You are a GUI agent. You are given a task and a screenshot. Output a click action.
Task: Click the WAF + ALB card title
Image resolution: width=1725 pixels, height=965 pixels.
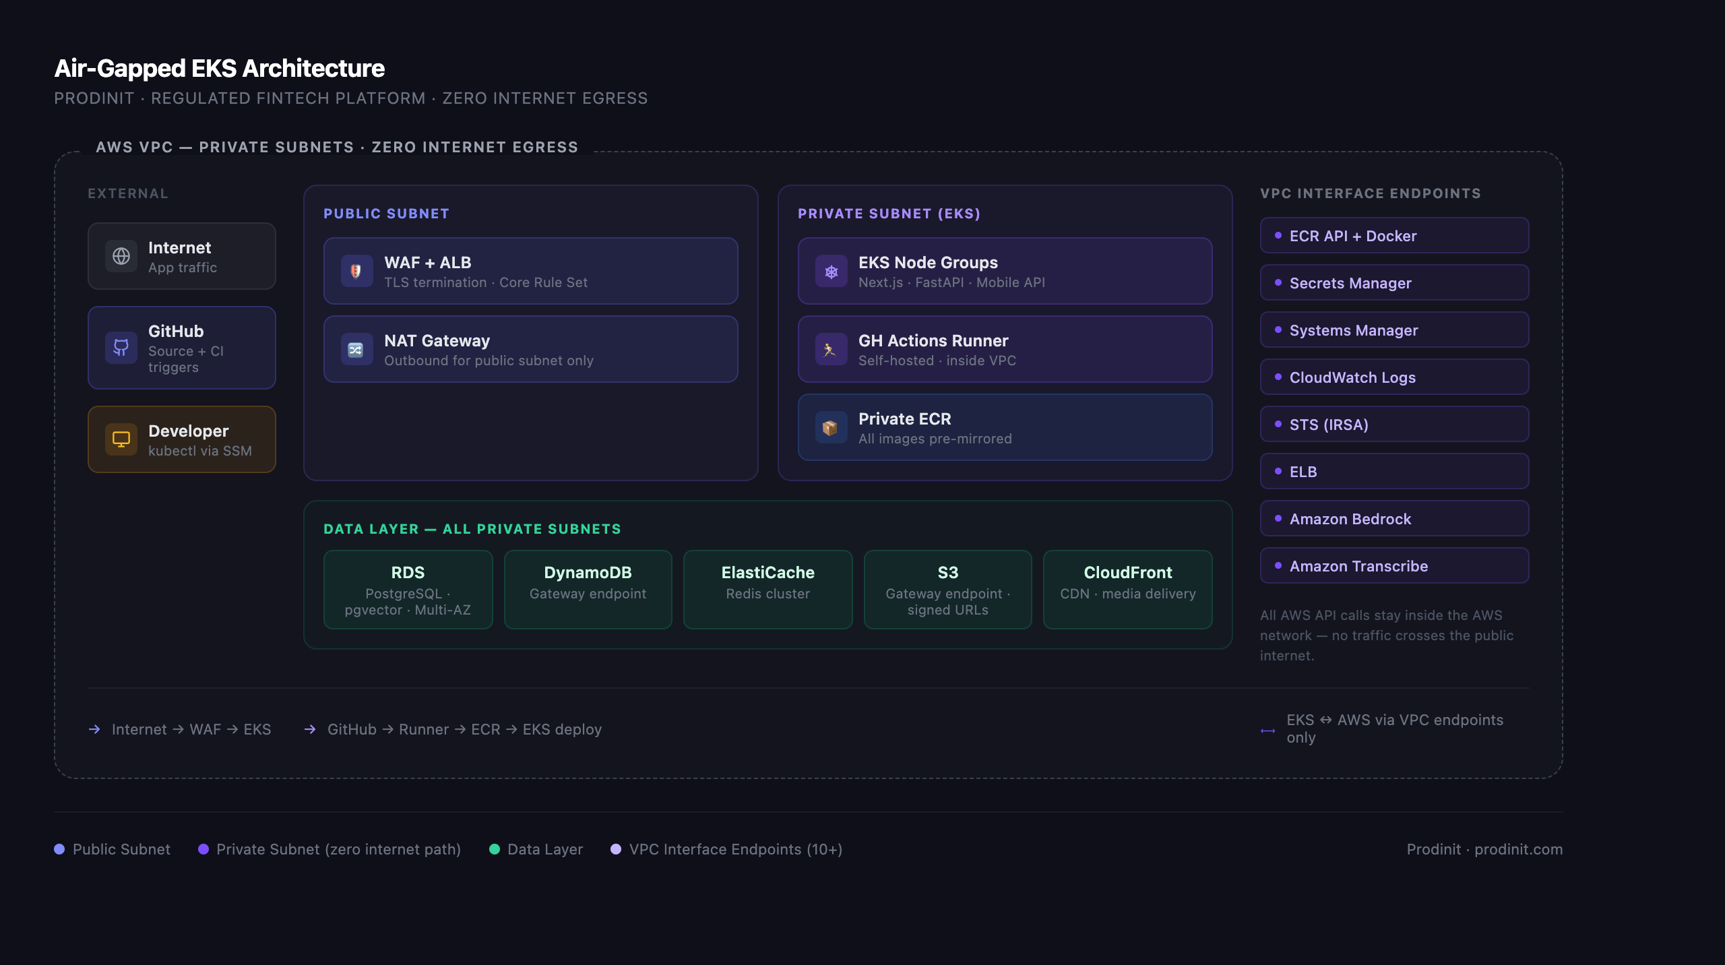tap(428, 262)
